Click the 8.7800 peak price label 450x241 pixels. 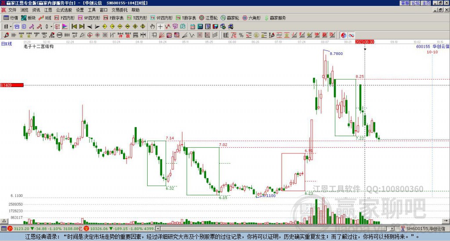click(x=336, y=54)
